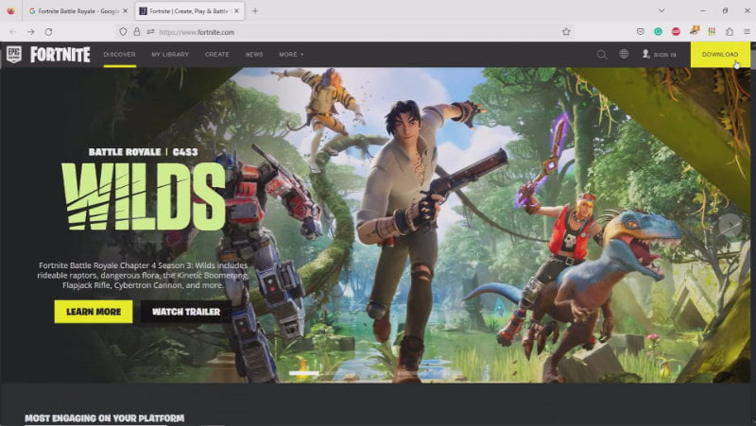Click the Watch Trailer button
The width and height of the screenshot is (756, 426).
tap(186, 312)
